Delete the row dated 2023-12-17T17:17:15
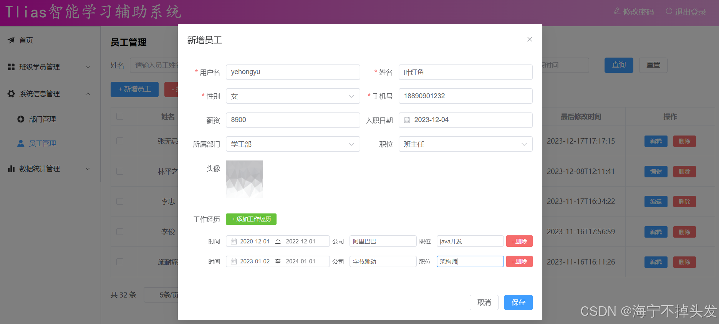Viewport: 719px width, 324px height. [x=684, y=141]
